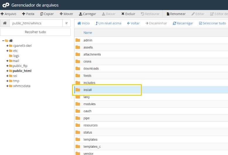Select the vendor folder name
Viewport: 228px width, 155px height.
coord(89,154)
